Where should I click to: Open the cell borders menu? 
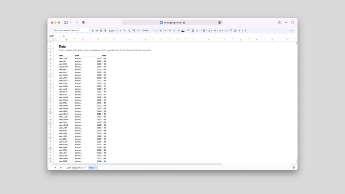click(x=193, y=31)
